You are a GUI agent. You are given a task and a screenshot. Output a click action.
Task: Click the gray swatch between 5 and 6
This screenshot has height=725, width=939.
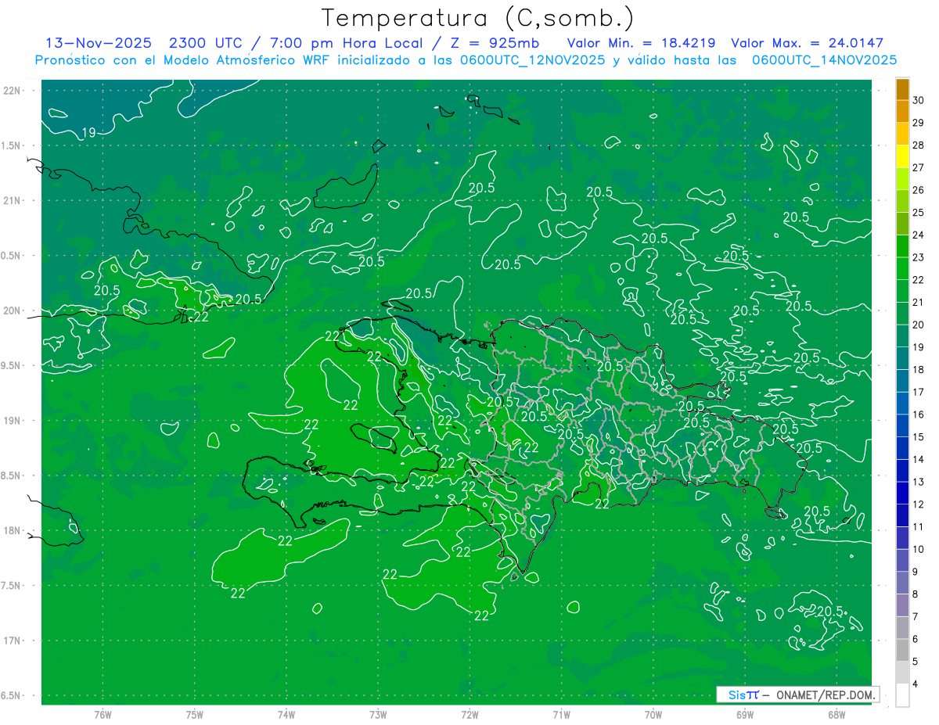(x=902, y=650)
